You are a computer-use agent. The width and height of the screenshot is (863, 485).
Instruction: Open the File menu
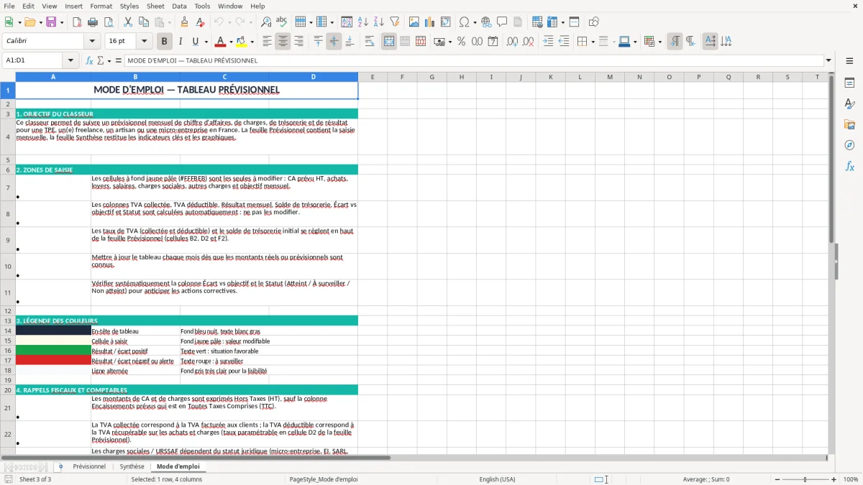point(9,6)
